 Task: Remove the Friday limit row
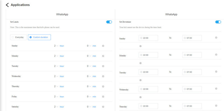(x=103, y=96)
